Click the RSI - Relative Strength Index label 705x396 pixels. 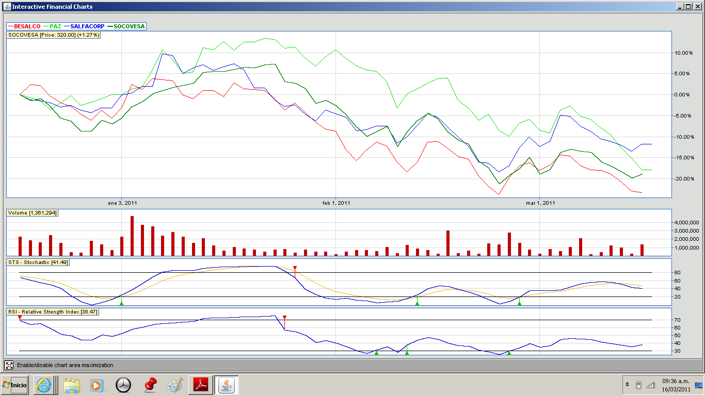(x=53, y=312)
